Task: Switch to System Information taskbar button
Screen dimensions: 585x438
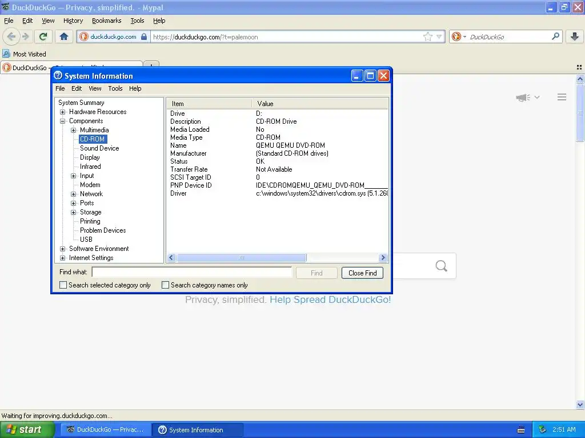Action: 198,430
